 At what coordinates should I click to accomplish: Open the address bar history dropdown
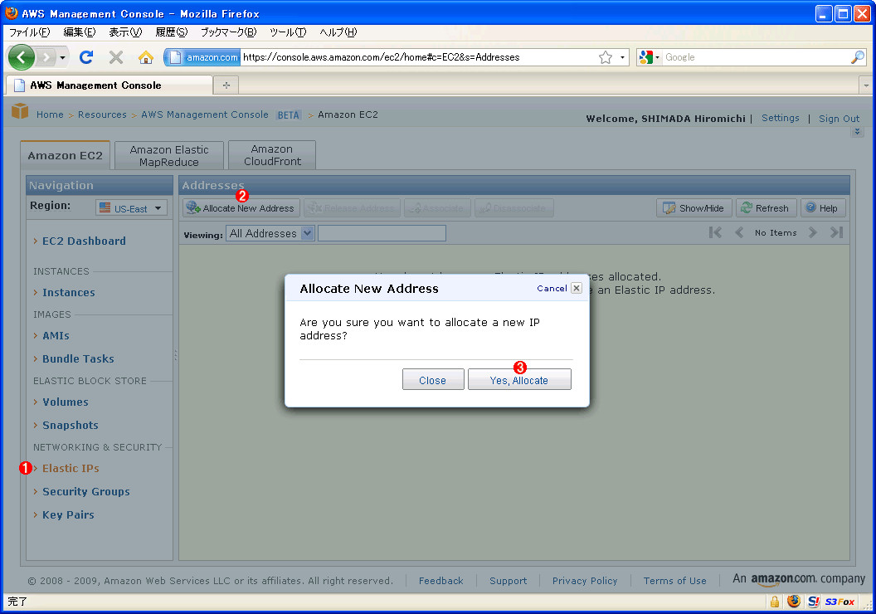pyautogui.click(x=622, y=57)
